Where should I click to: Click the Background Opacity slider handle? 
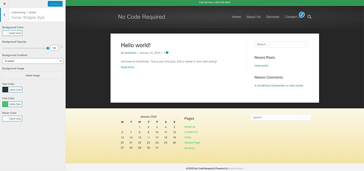[x=48, y=48]
